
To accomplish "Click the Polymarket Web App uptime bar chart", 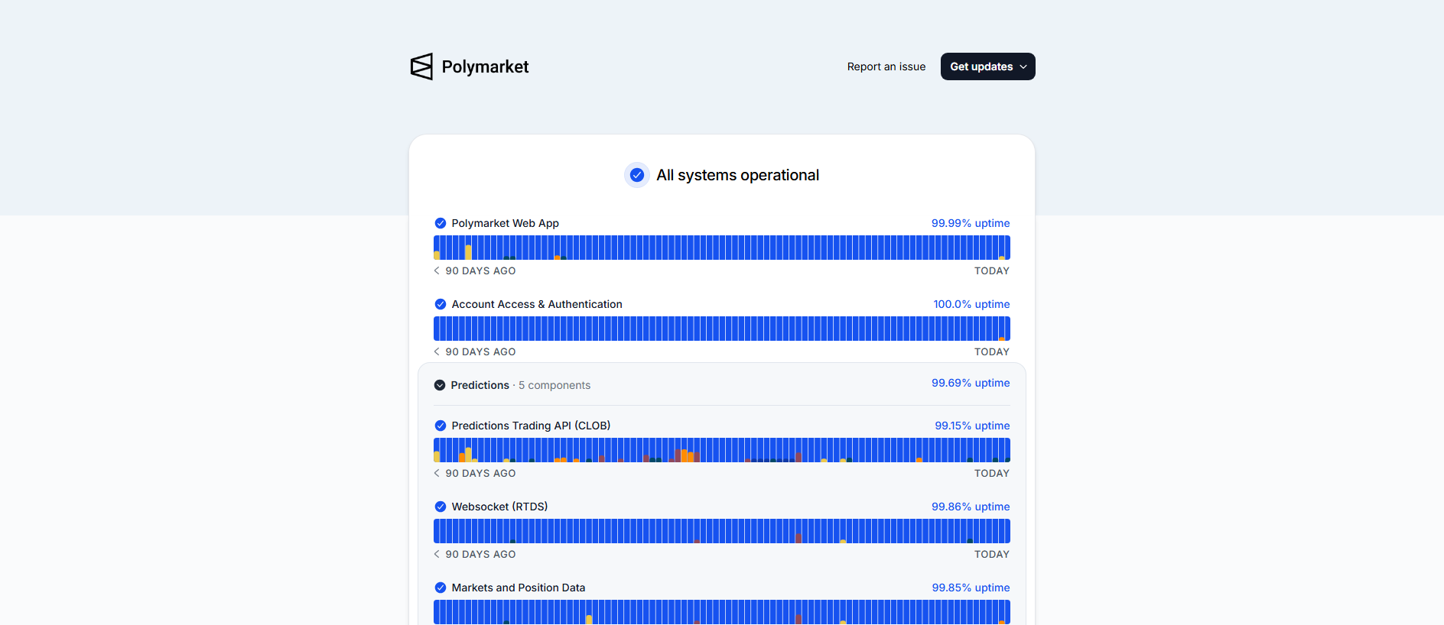I will [722, 248].
